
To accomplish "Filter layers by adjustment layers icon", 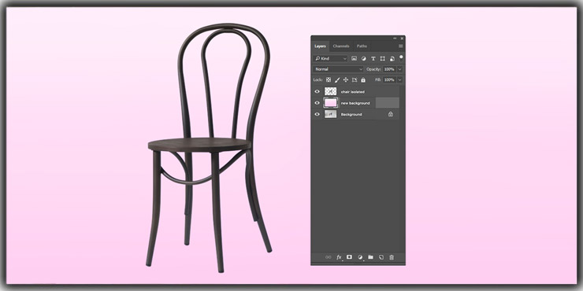I will 364,59.
